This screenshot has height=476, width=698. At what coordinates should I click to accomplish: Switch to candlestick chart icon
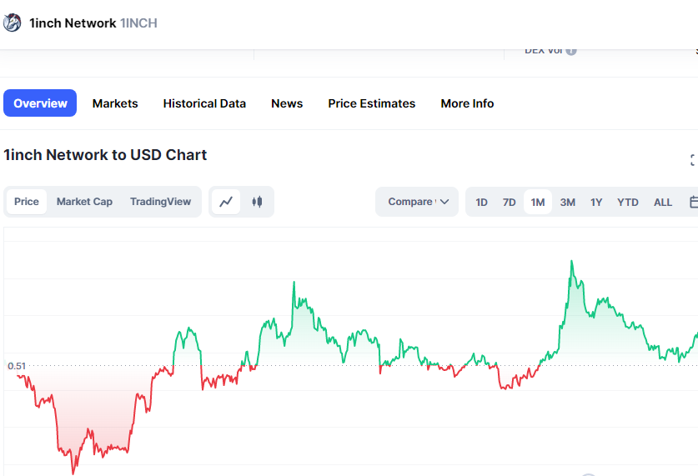click(x=257, y=202)
